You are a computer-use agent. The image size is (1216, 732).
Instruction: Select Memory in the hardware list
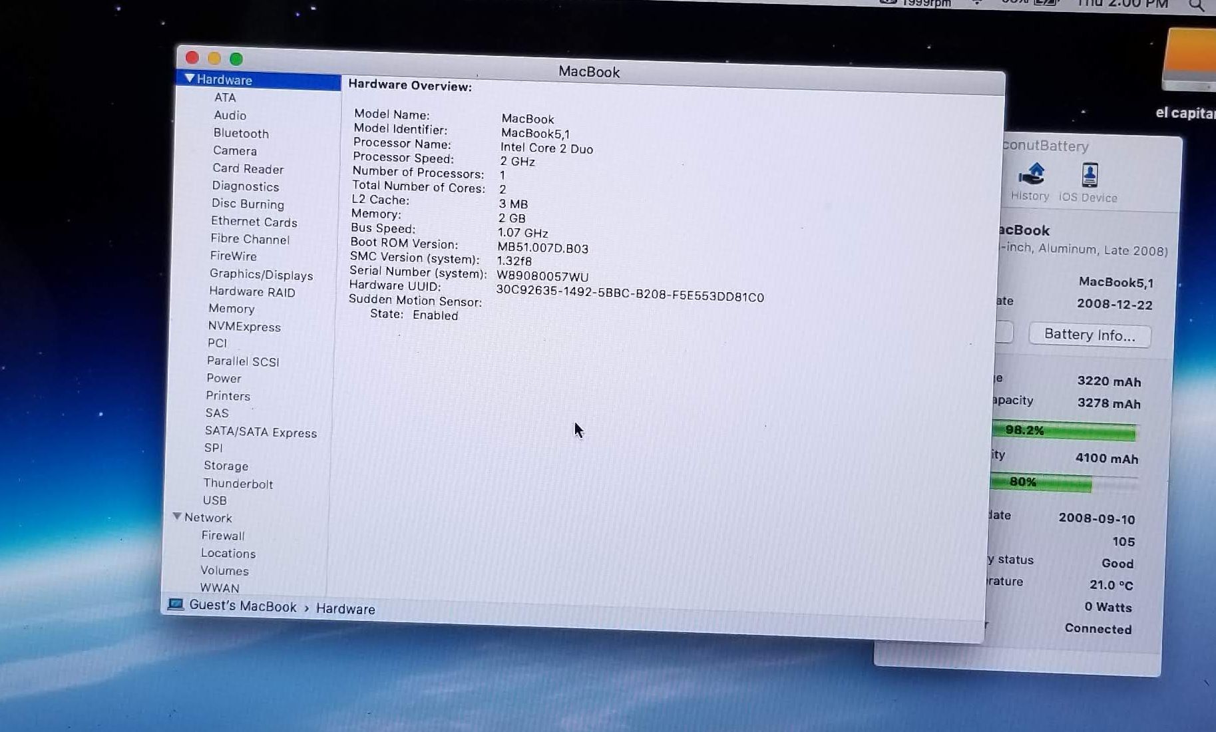tap(231, 309)
